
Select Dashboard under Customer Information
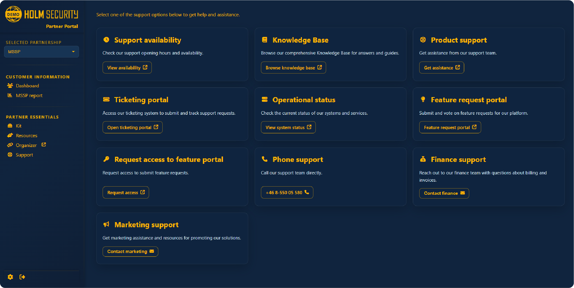(x=27, y=85)
